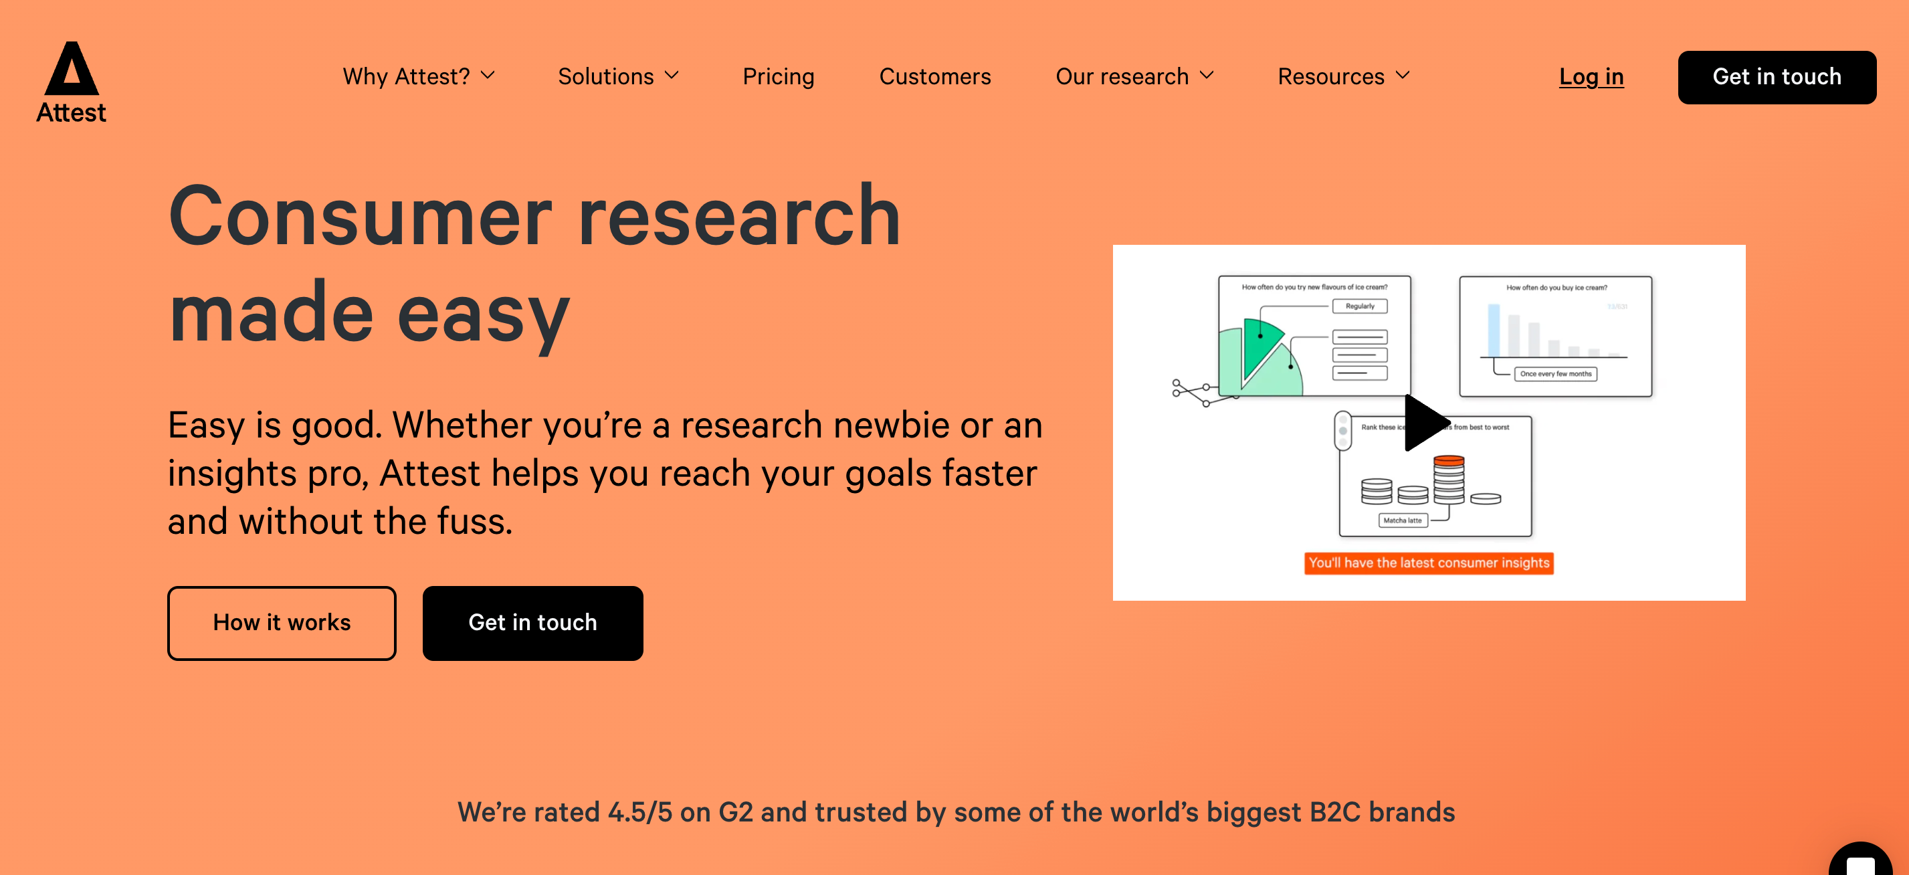1909x875 pixels.
Task: Click the How it works button
Action: 281,622
